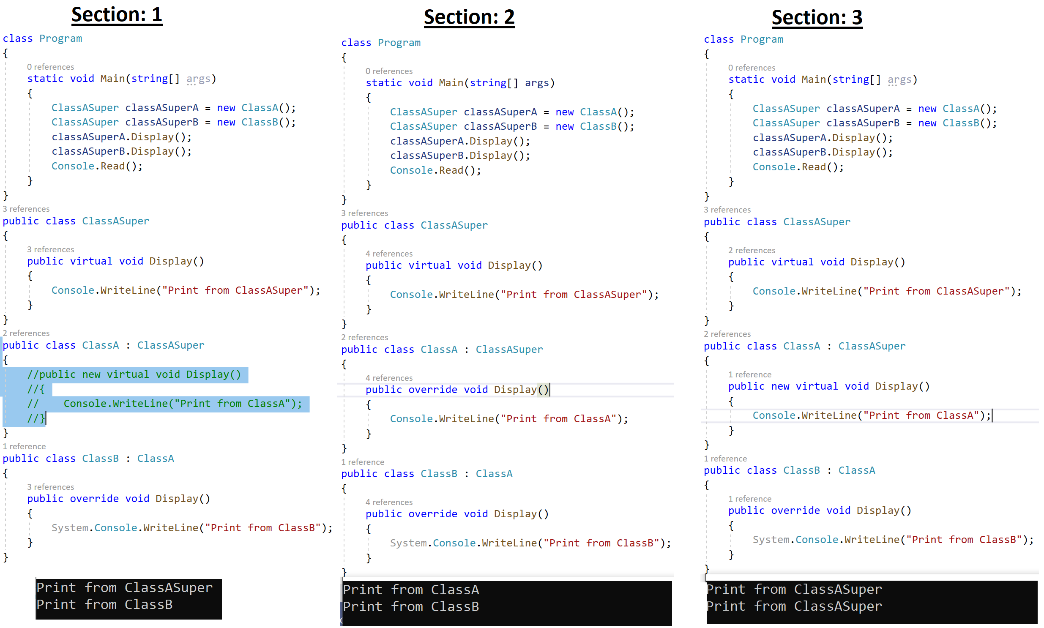The width and height of the screenshot is (1044, 628).
Task: Click "public class ClassB : ClassA" in Section 2
Action: click(426, 474)
